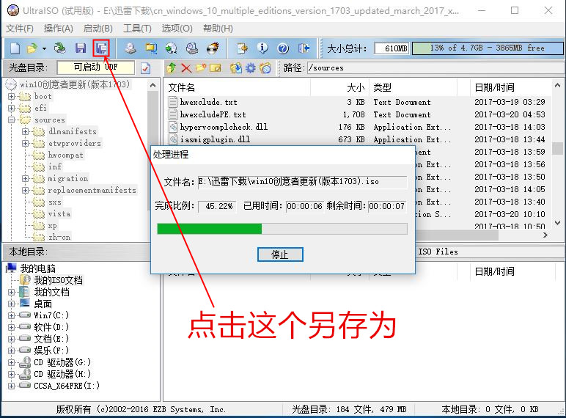Select the iasmigplugin.dll file row
The height and width of the screenshot is (418, 566).
click(x=356, y=139)
